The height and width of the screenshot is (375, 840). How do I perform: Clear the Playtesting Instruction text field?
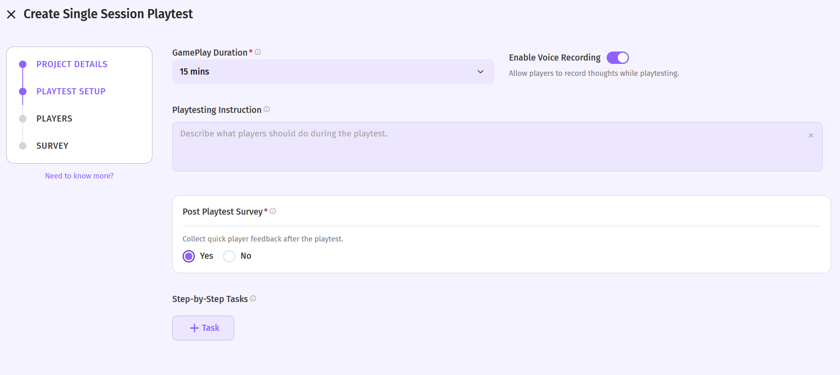pos(811,136)
